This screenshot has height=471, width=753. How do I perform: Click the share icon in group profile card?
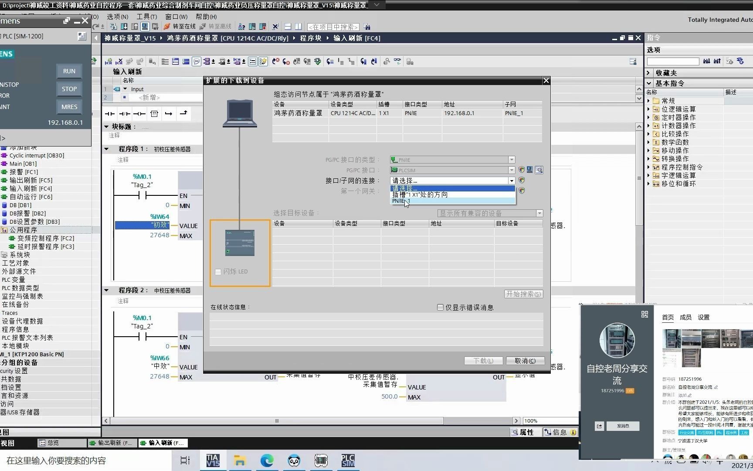599,426
